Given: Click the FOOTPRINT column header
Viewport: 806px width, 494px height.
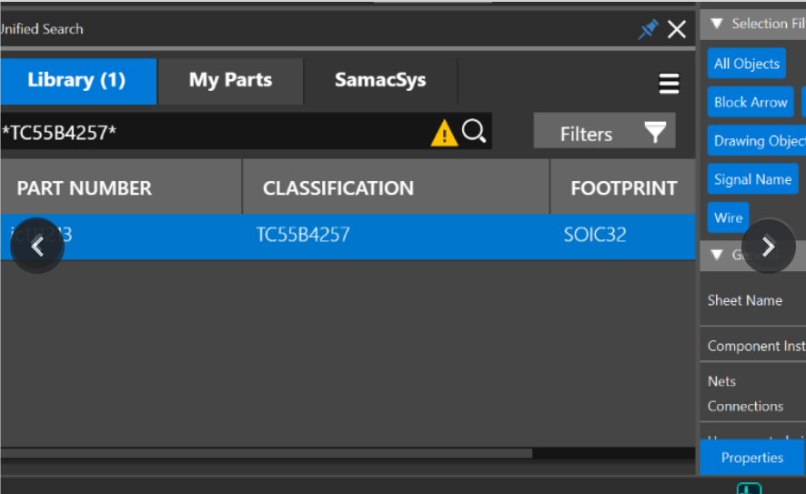Looking at the screenshot, I should (x=623, y=187).
